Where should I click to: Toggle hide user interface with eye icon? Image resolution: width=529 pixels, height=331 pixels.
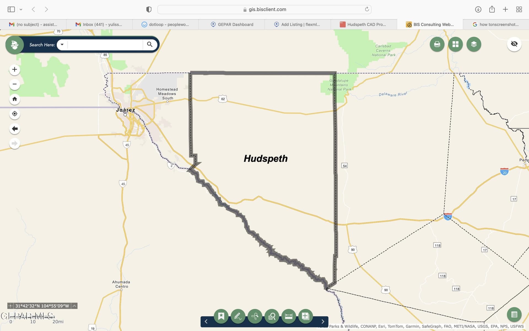tap(514, 44)
